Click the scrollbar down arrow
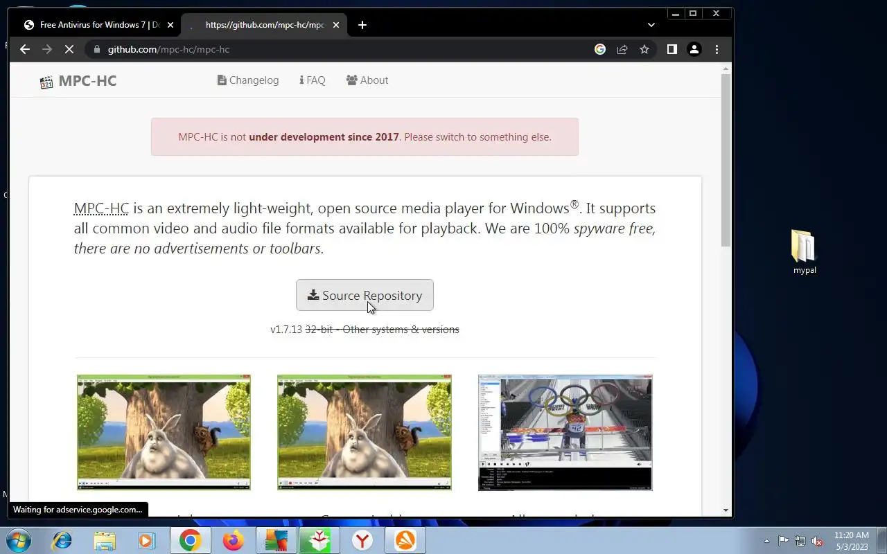The height and width of the screenshot is (554, 887). 726,510
